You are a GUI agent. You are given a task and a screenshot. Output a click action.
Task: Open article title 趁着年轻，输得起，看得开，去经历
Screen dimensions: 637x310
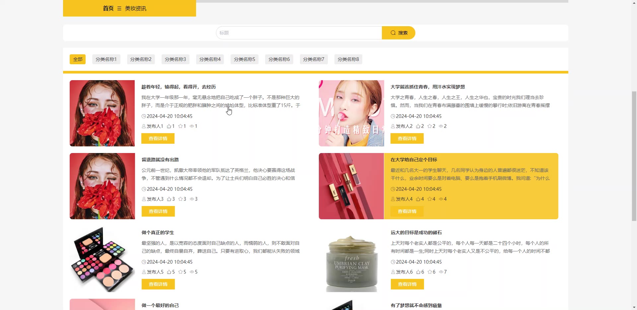[x=178, y=87]
